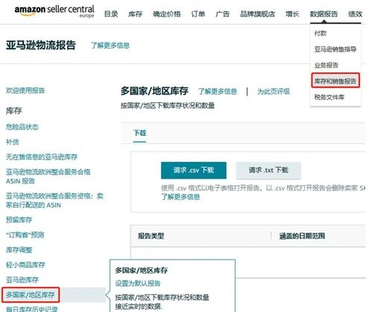Select 库存和销售报告 from the dropdown

coord(335,81)
